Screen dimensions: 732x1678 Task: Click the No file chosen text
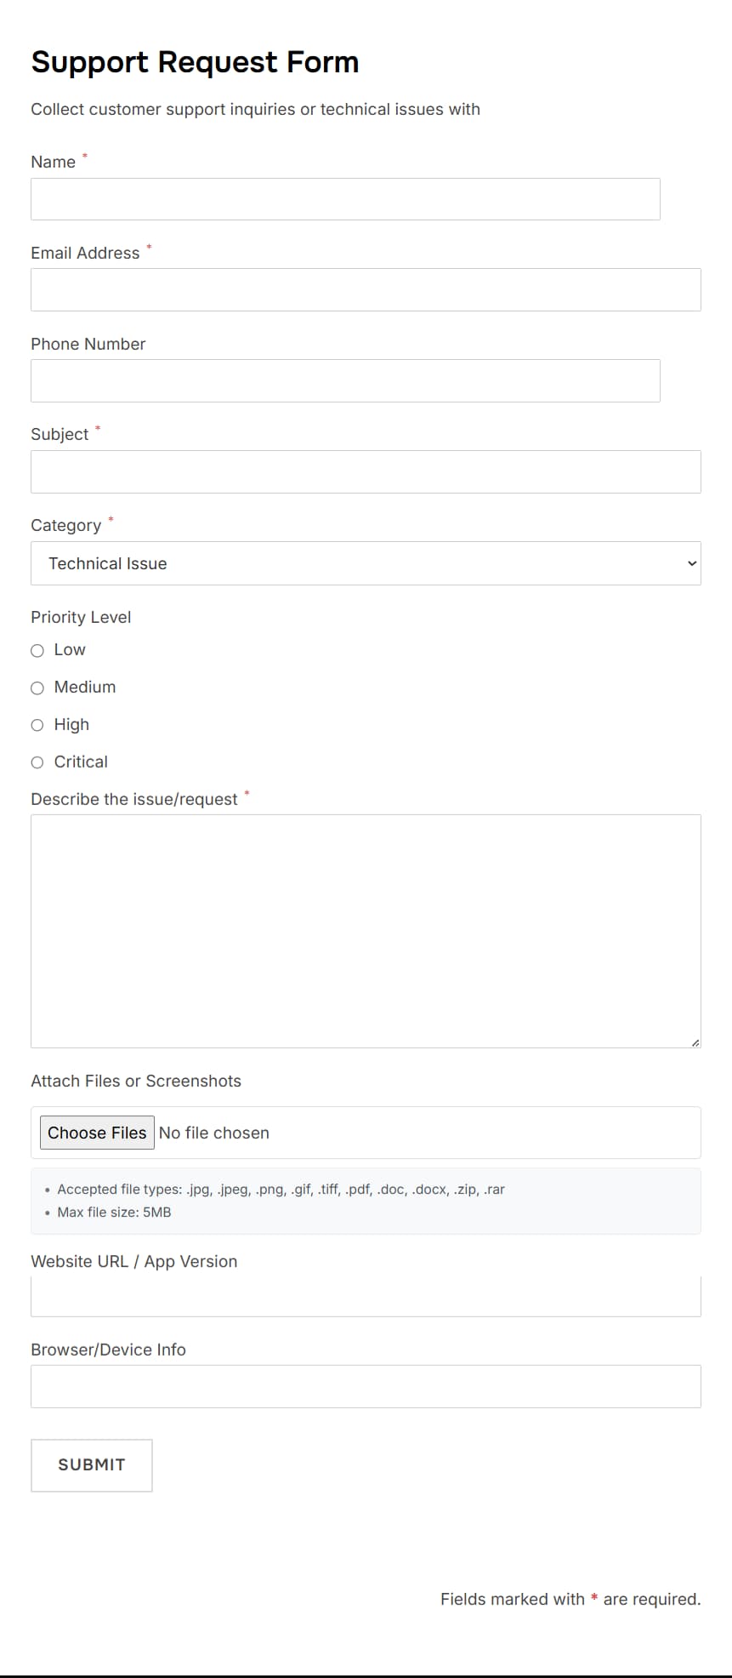[x=213, y=1133]
